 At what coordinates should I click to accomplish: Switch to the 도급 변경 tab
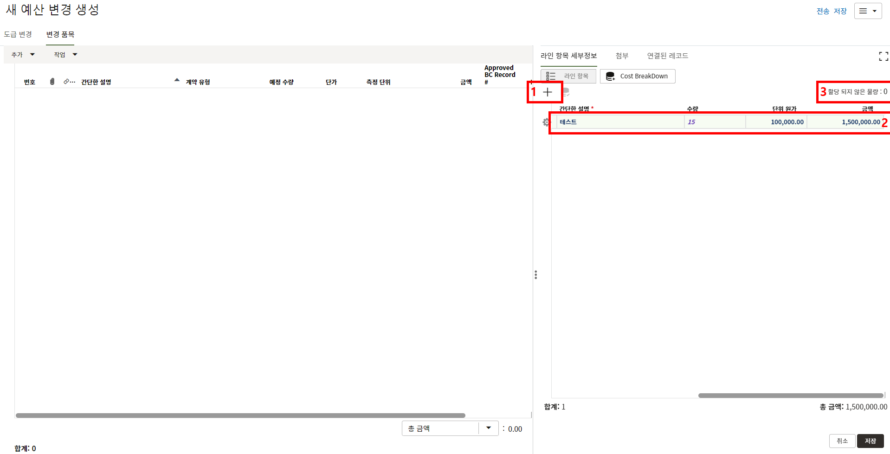[x=18, y=34]
